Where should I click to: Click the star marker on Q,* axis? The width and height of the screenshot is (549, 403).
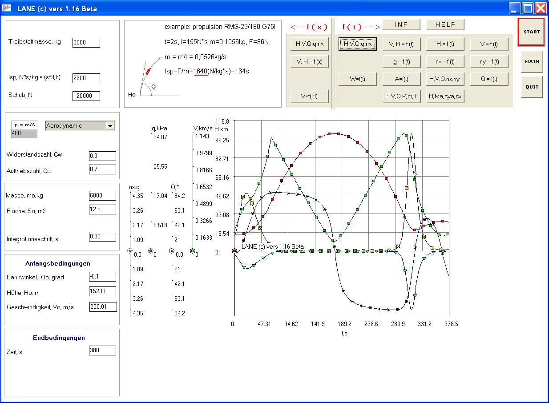[x=172, y=251]
